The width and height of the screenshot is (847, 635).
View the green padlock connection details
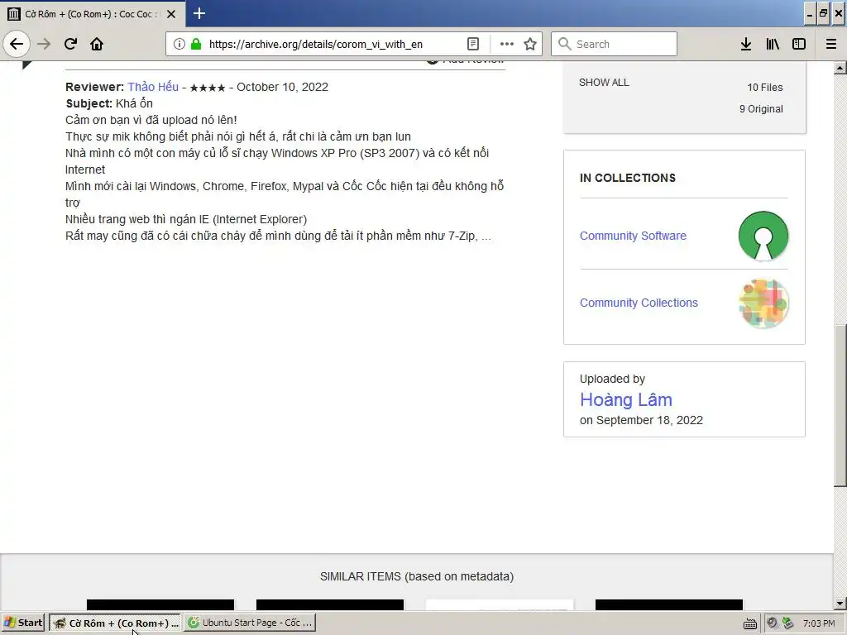[x=196, y=44]
